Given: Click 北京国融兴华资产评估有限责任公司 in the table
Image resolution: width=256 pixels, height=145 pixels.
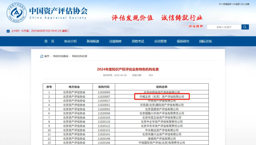Looking at the screenshot, I should coord(162,113).
